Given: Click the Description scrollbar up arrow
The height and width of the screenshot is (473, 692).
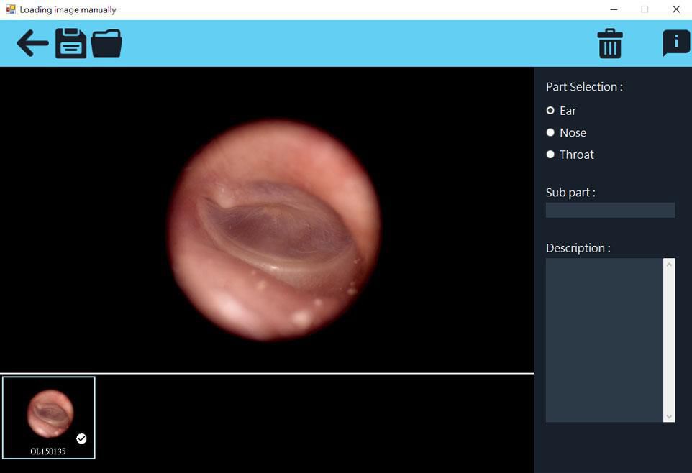Looking at the screenshot, I should click(x=669, y=265).
